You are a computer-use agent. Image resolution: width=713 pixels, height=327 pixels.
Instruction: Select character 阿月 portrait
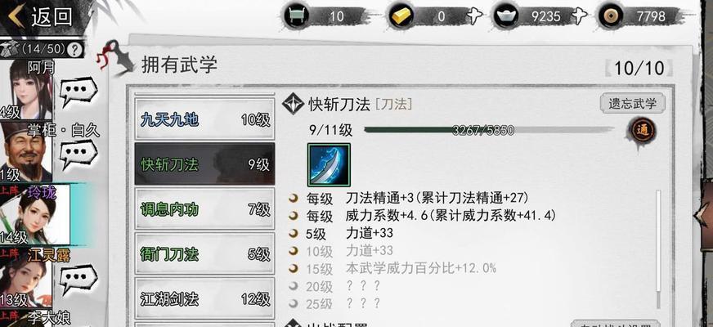(26, 90)
